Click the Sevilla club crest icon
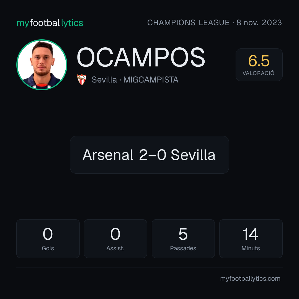 click(82, 79)
